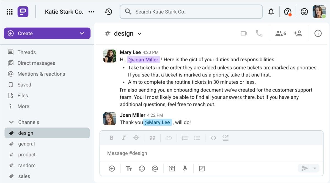The height and width of the screenshot is (183, 330).
Task: Open the notifications bell
Action: point(271,12)
